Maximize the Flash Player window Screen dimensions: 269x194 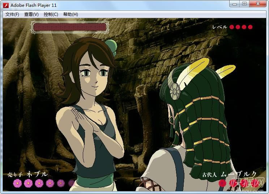(244, 4)
